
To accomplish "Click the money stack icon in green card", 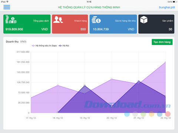I will pos(11,20).
